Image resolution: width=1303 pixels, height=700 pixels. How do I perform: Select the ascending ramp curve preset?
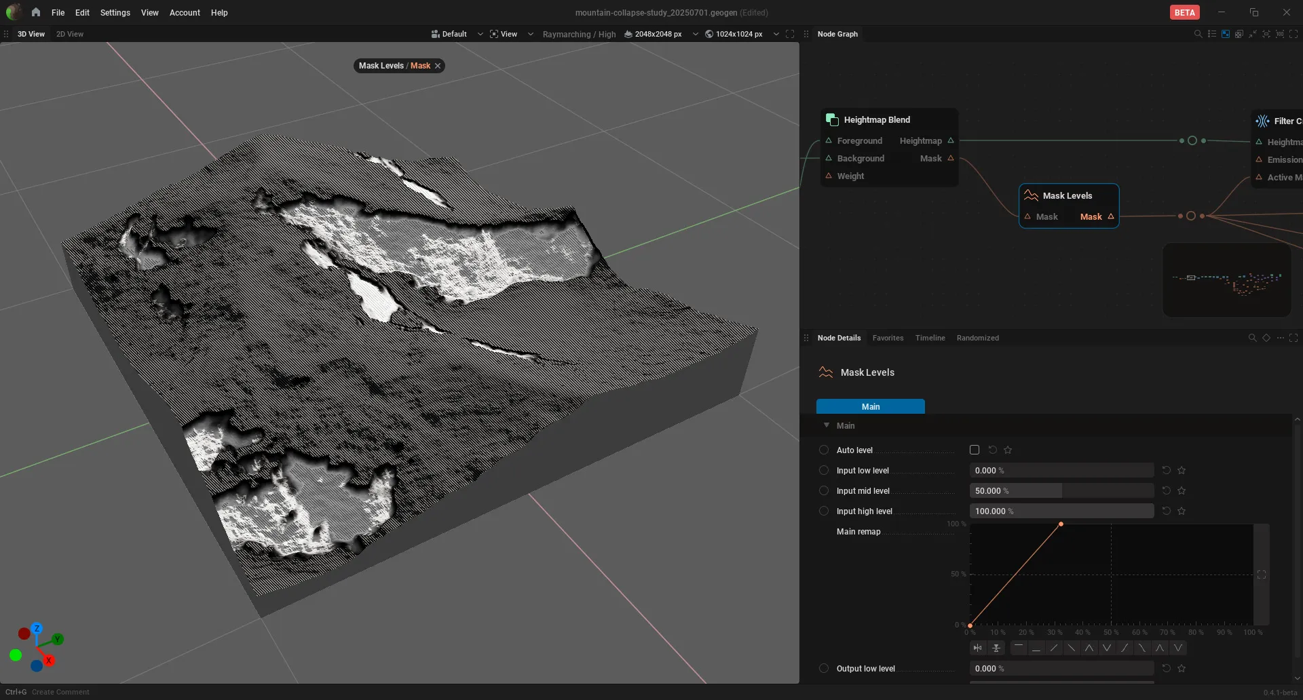tap(1053, 648)
